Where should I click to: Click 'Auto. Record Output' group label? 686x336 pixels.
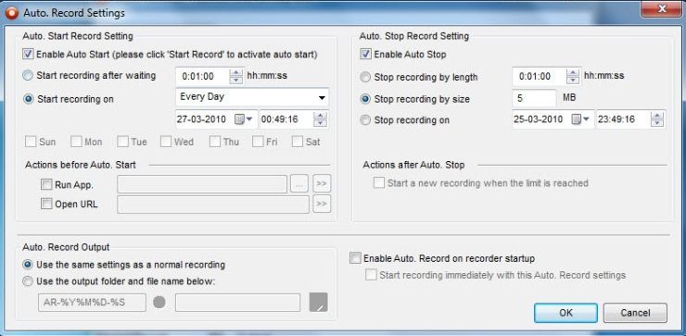tap(66, 247)
